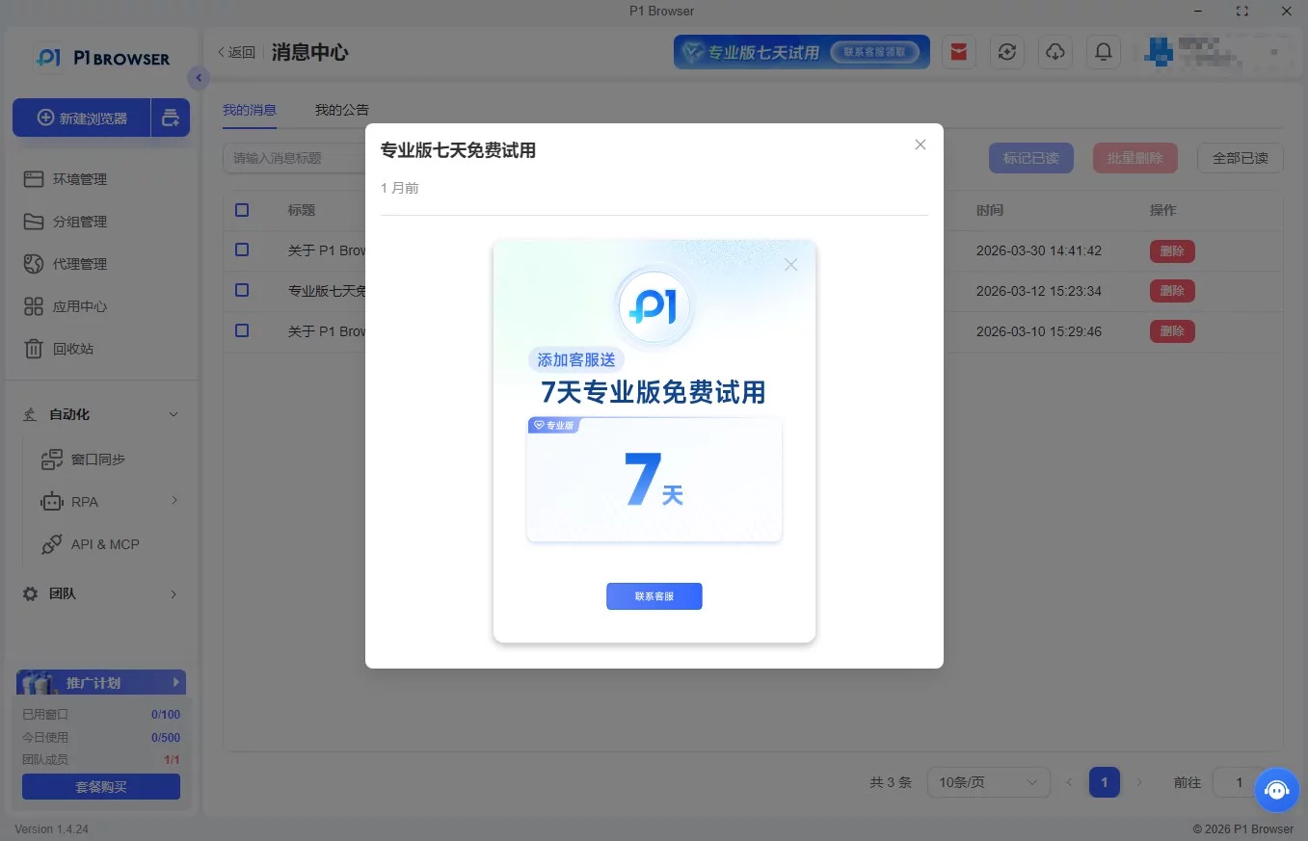Click pagination next page arrow
The height and width of the screenshot is (841, 1308).
[1139, 782]
